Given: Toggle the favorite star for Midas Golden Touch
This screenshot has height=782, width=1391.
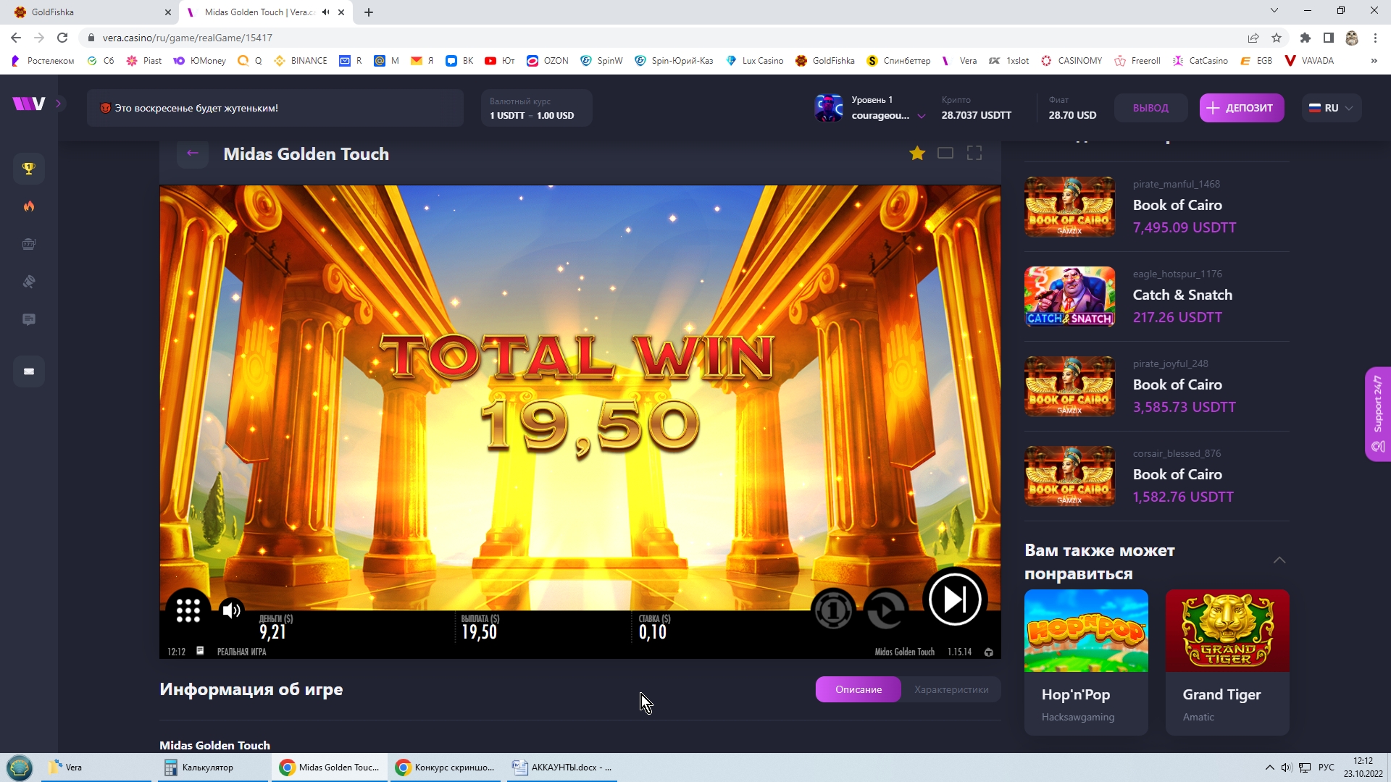Looking at the screenshot, I should (x=917, y=153).
